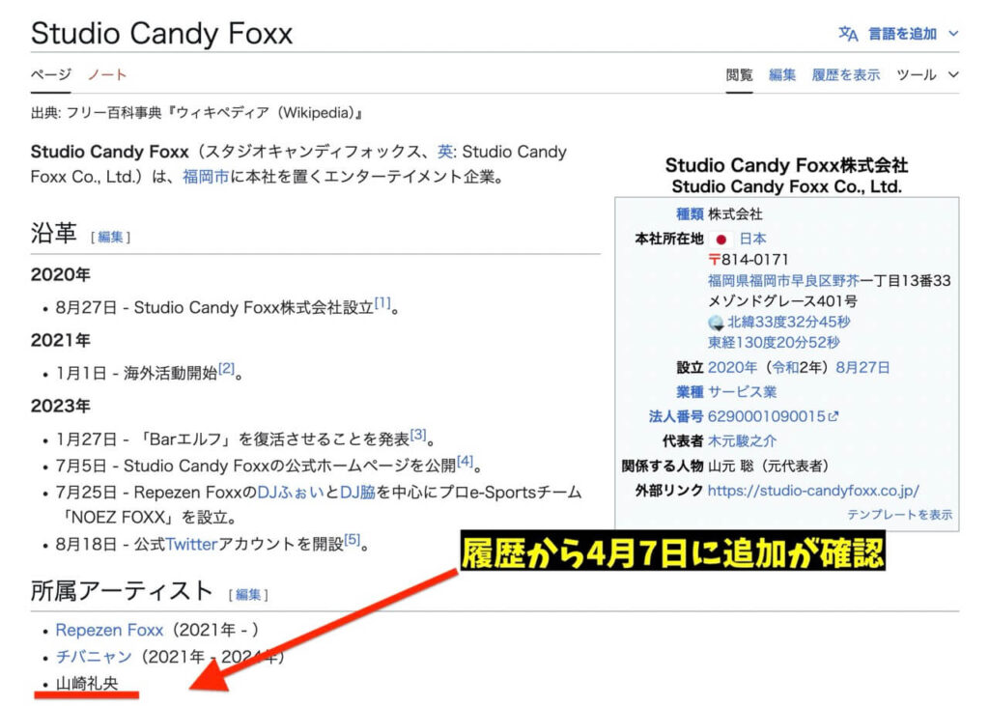This screenshot has height=707, width=989.
Task: Open the DJ脇 link
Action: [357, 492]
